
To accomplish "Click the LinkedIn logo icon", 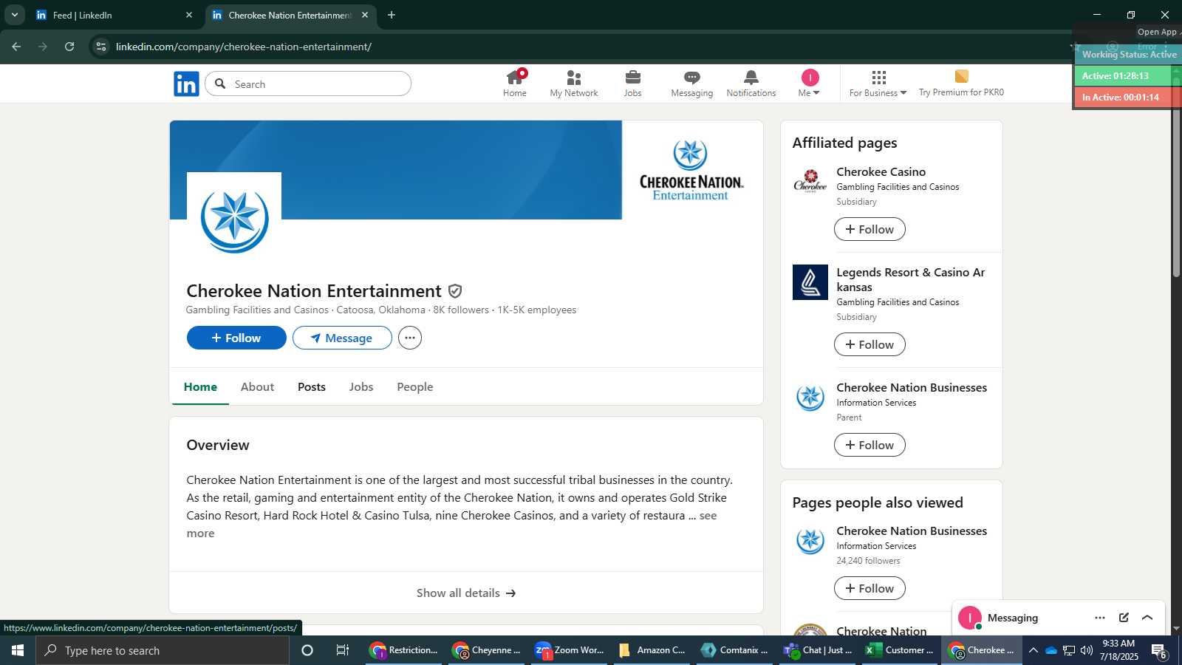I will coord(186,84).
